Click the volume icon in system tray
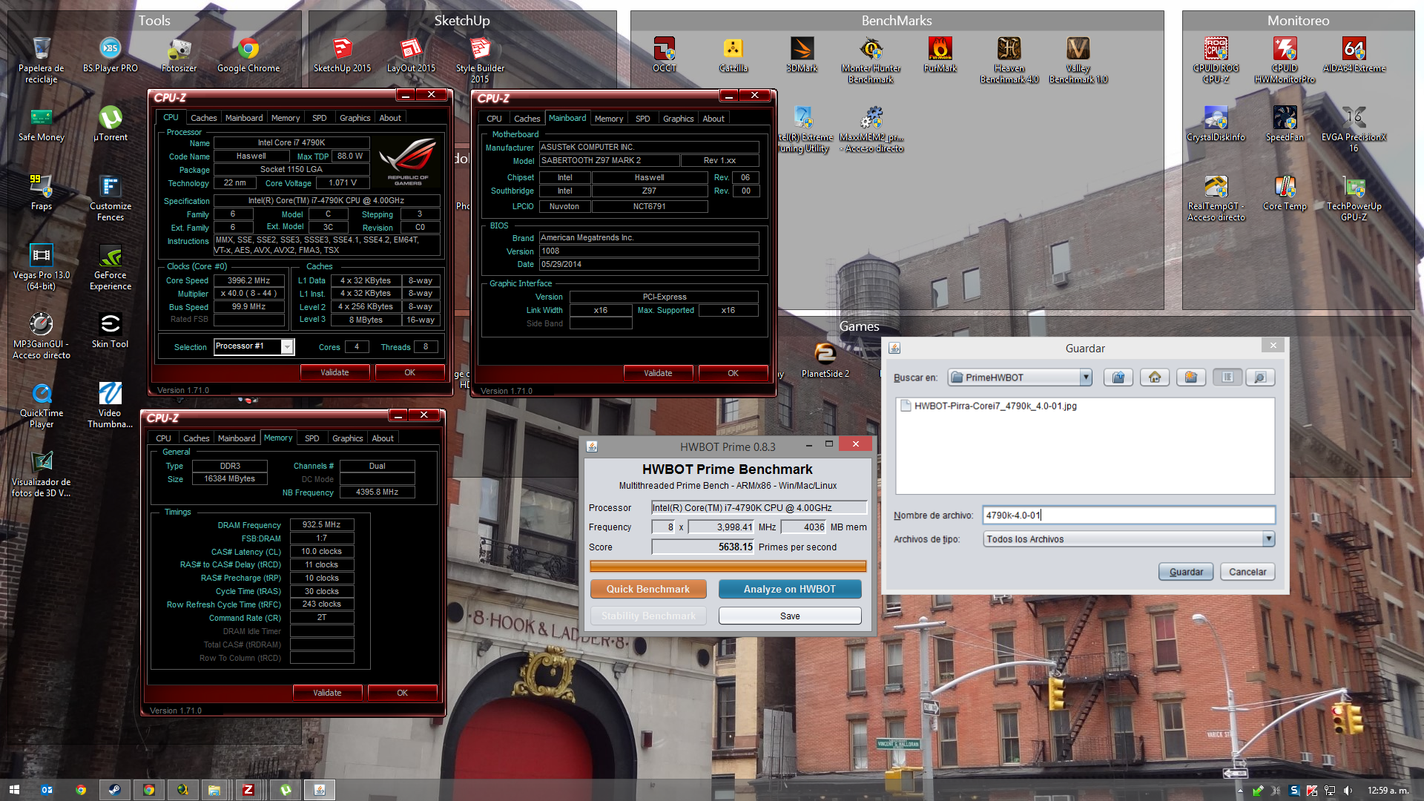Image resolution: width=1424 pixels, height=801 pixels. 1348,791
